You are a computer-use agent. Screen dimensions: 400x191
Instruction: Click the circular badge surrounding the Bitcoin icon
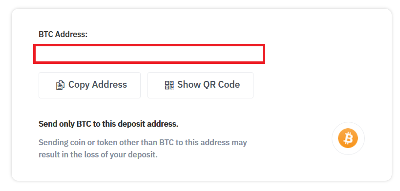pyautogui.click(x=348, y=138)
